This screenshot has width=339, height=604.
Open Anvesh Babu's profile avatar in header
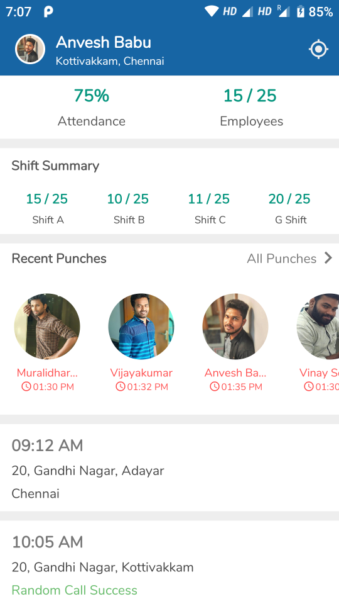point(30,49)
